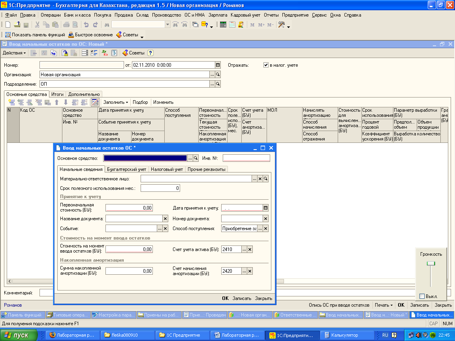Click the Add row icon in table toolbar
The height and width of the screenshot is (341, 455).
(x=11, y=102)
